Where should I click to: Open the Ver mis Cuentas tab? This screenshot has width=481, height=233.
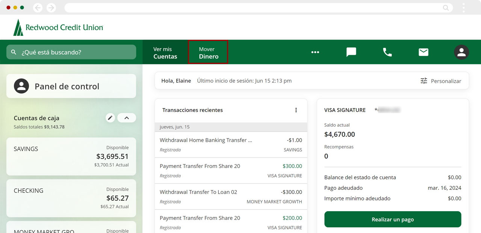point(165,53)
